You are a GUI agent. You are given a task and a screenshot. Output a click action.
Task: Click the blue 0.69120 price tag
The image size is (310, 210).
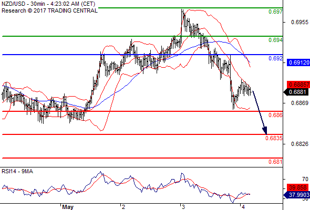(x=298, y=62)
